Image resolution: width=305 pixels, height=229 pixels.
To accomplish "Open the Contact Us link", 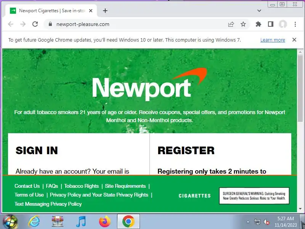I will [27, 186].
